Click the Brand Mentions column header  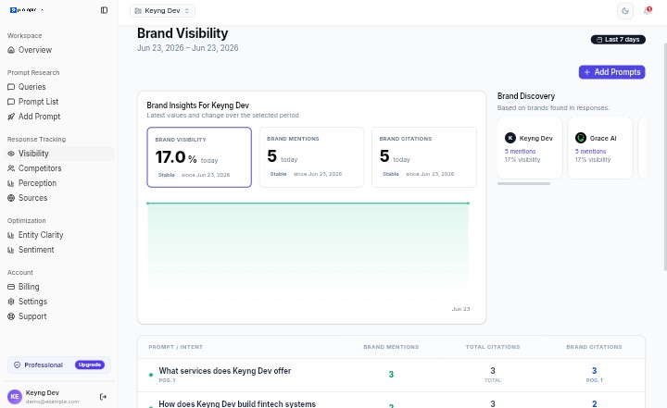point(391,347)
